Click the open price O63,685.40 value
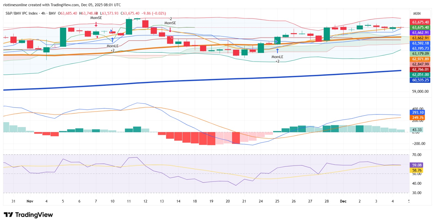 (67, 13)
